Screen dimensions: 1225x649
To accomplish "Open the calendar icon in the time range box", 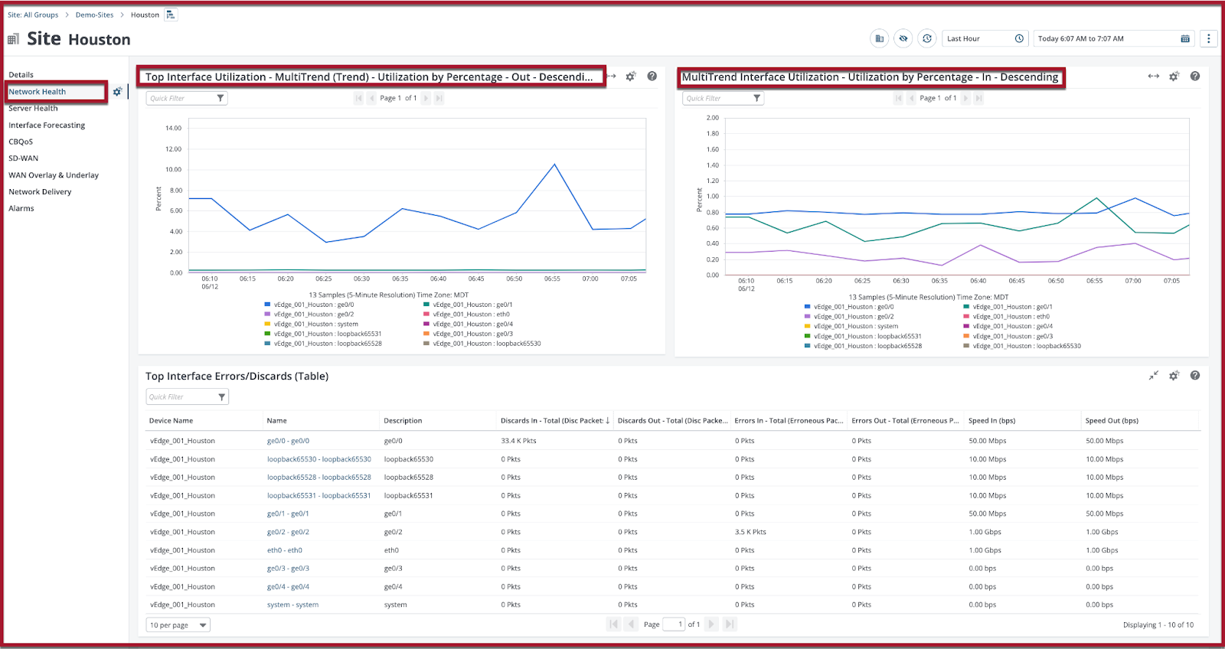I will (1185, 39).
